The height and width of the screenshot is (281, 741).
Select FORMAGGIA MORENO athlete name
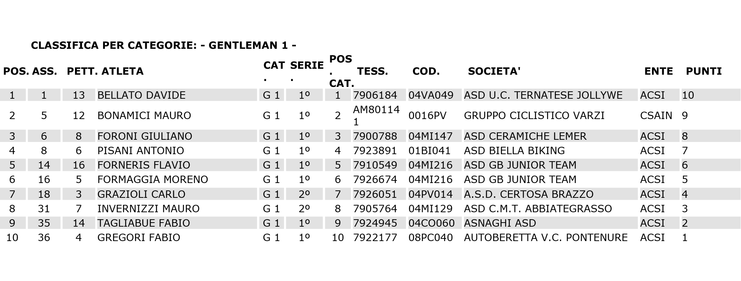(153, 179)
